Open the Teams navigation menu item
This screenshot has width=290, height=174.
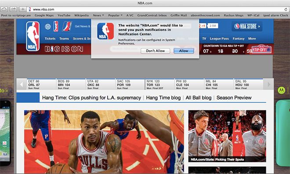(x=64, y=39)
